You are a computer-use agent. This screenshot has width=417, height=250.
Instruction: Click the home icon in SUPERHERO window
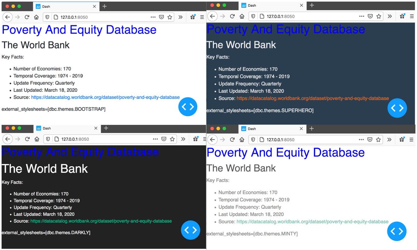pos(242,16)
